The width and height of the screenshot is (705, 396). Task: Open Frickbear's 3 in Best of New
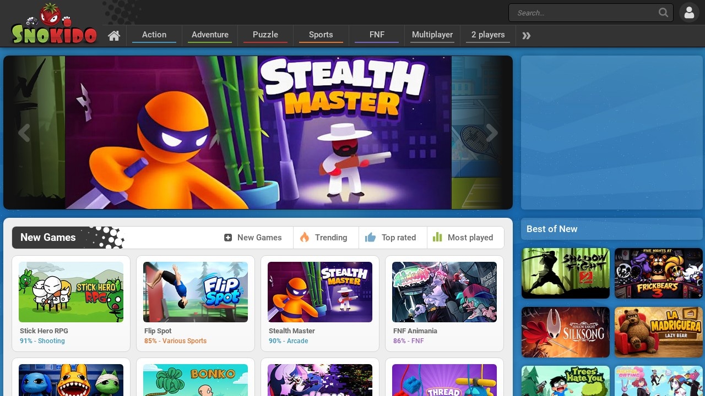click(x=659, y=273)
